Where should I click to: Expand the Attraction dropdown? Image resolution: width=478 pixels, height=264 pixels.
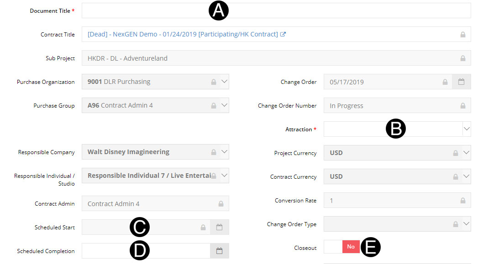466,129
